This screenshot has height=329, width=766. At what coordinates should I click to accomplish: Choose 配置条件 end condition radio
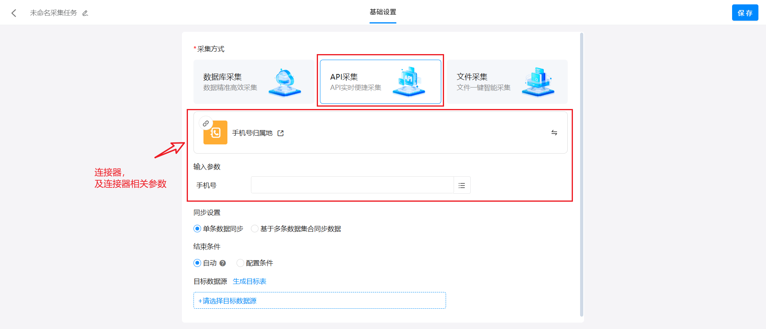[240, 263]
